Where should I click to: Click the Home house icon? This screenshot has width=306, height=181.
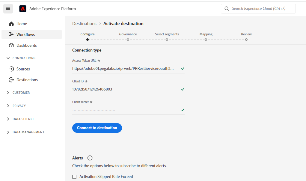click(x=11, y=24)
